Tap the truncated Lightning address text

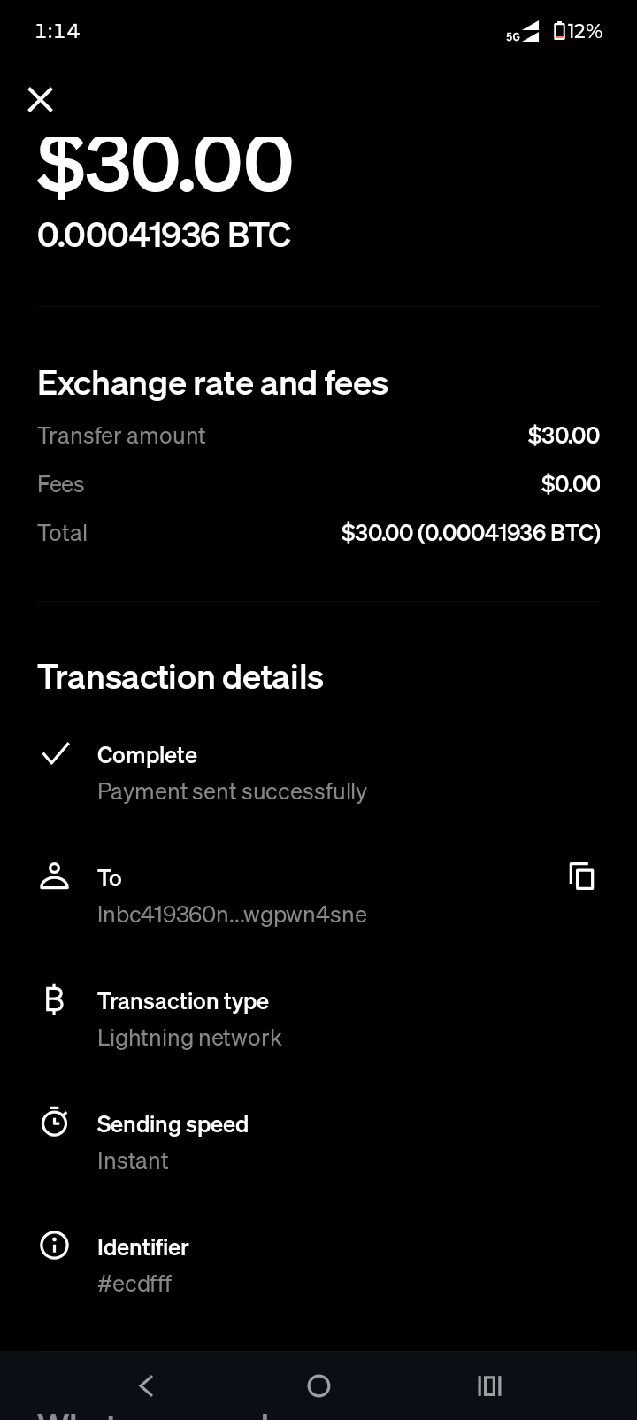point(232,915)
